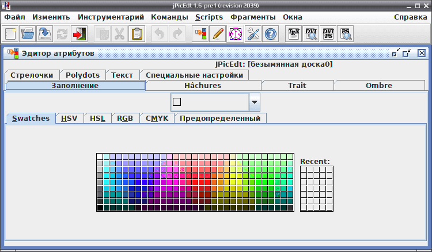Image resolution: width=432 pixels, height=252 pixels.
Task: Click the attributes editor panel title icon
Action: [13, 53]
